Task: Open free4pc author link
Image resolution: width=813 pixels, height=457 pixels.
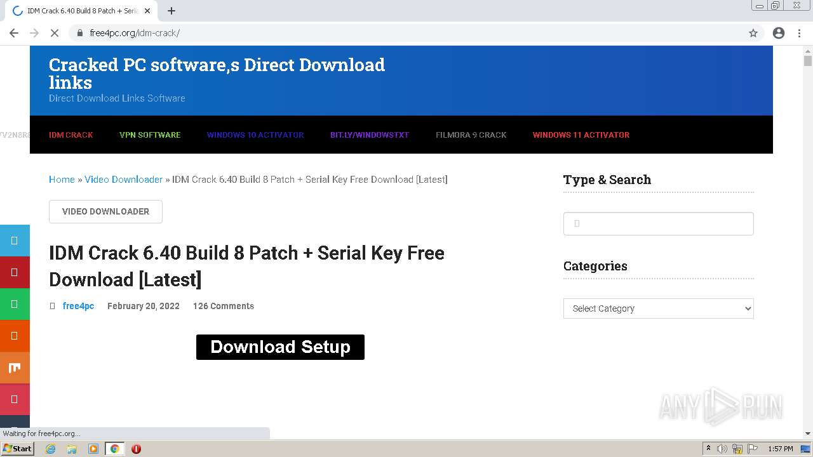Action: (78, 306)
